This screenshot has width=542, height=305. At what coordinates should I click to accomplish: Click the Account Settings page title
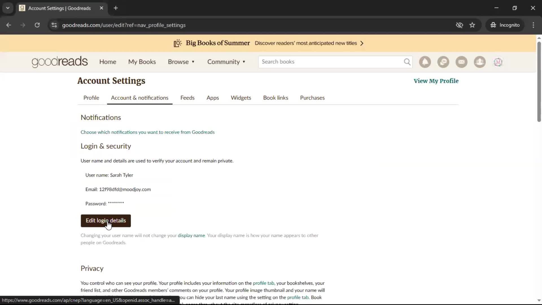tap(111, 81)
